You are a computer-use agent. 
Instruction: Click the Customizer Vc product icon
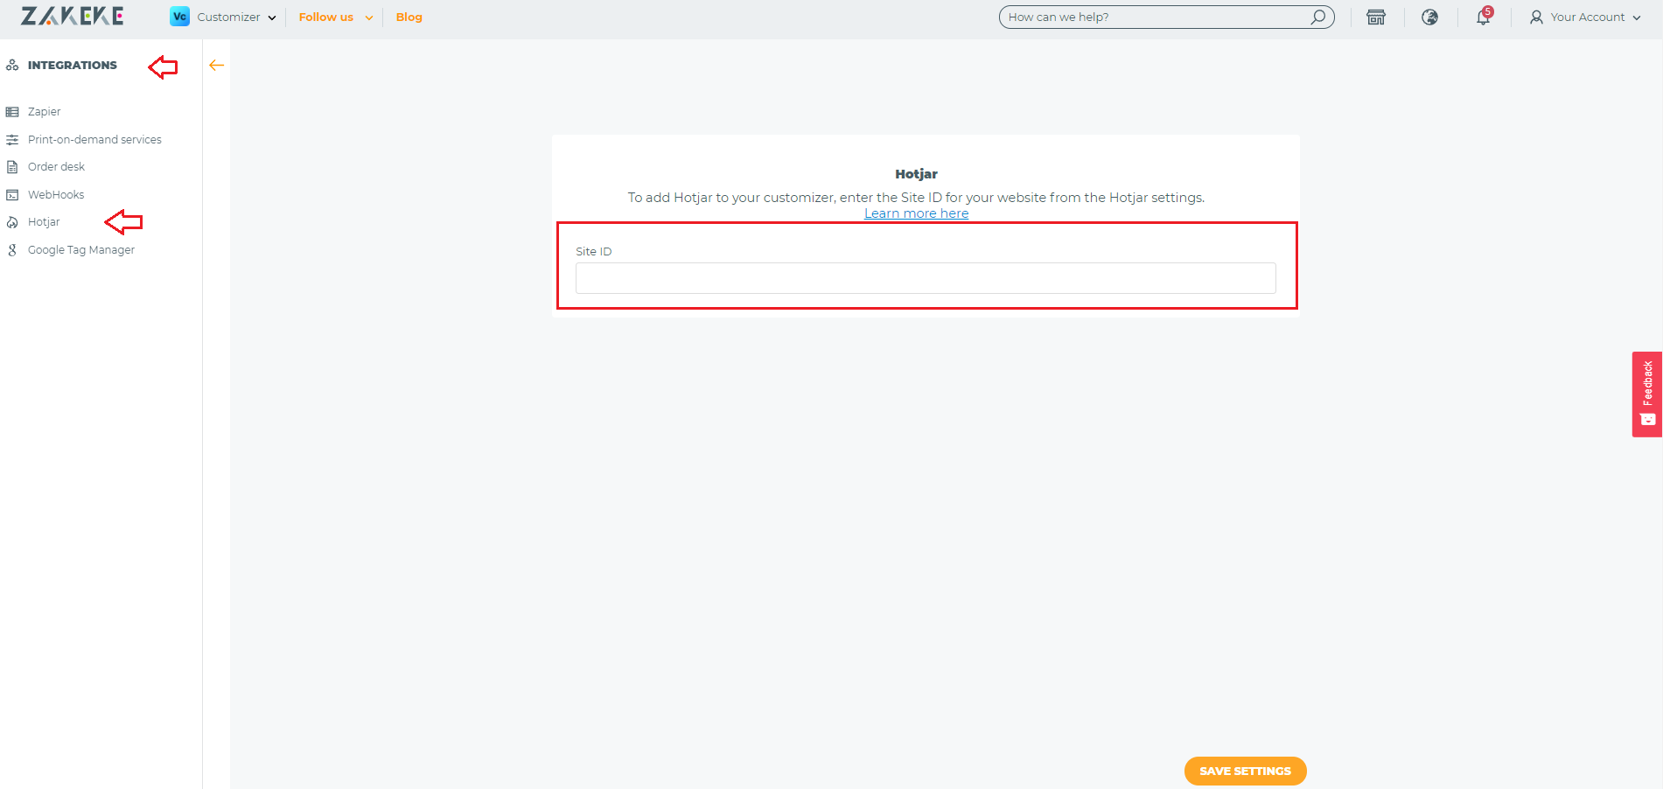(x=179, y=17)
